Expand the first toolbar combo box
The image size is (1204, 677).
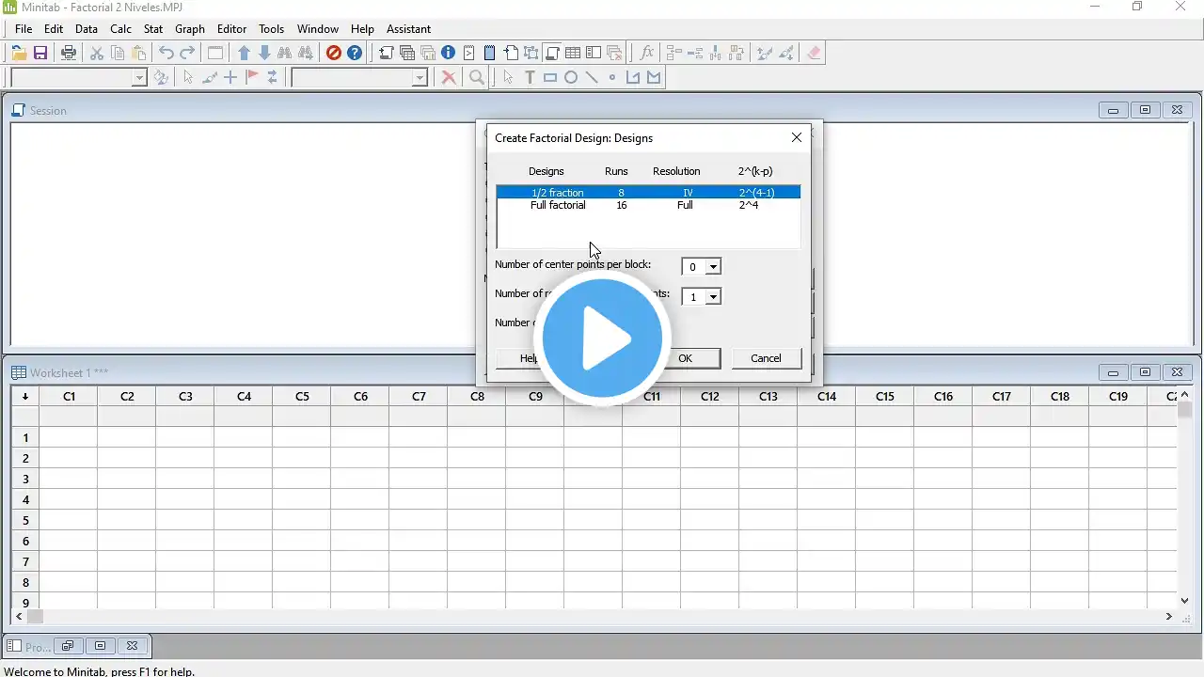[139, 78]
